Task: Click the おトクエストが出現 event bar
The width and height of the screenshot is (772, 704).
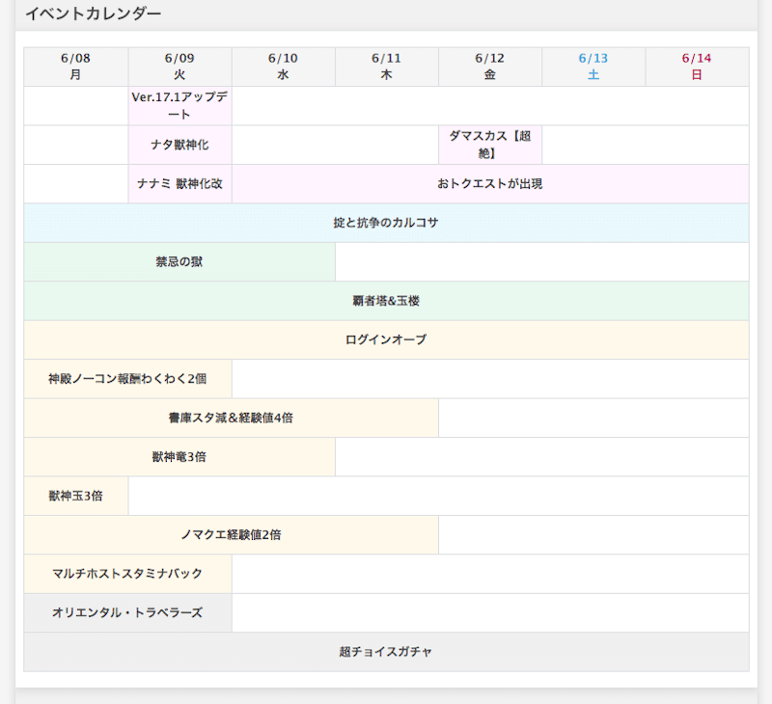Action: pos(490,183)
